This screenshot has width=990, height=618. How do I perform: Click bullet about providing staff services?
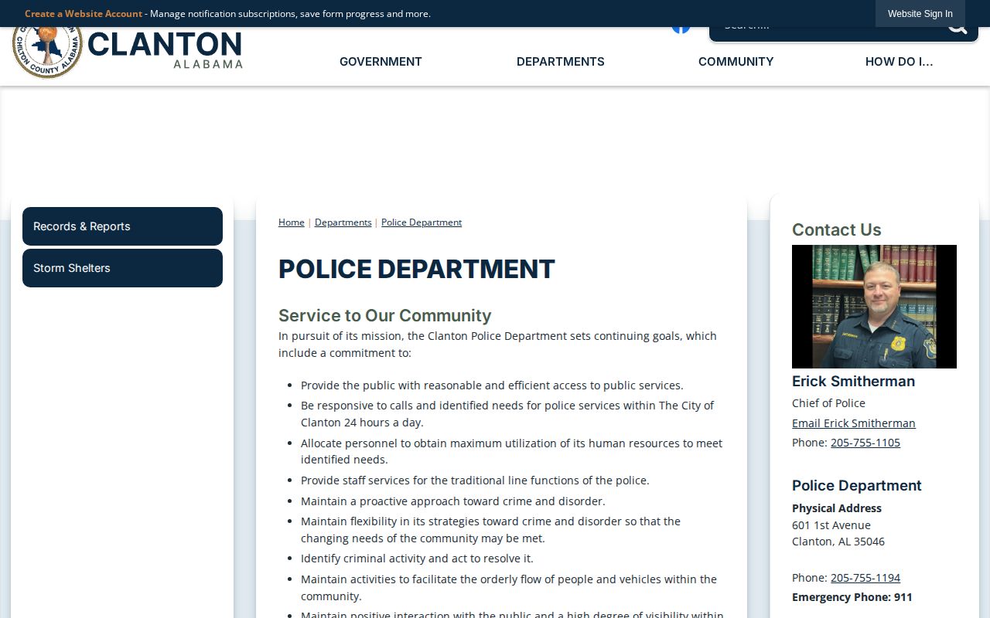point(475,480)
